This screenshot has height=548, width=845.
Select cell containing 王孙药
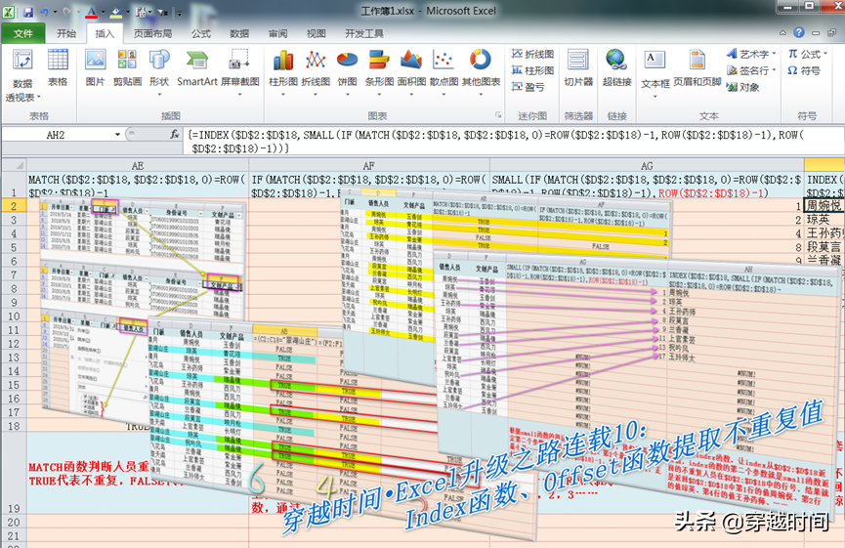824,233
